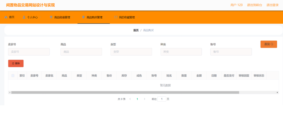Image resolution: width=283 pixels, height=129 pixels.
Task: Click the 日期 column header
Action: 214,76
